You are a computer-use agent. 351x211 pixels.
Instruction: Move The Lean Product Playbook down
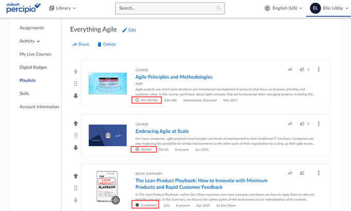click(76, 200)
